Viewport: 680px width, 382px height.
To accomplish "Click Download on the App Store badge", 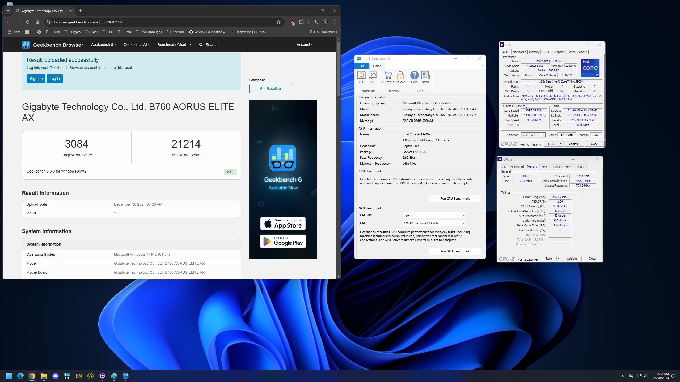I will (283, 224).
